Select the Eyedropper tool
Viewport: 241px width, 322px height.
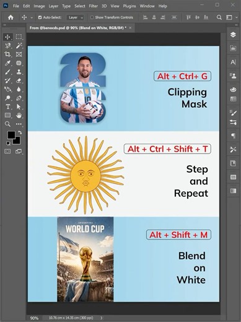click(x=7, y=63)
